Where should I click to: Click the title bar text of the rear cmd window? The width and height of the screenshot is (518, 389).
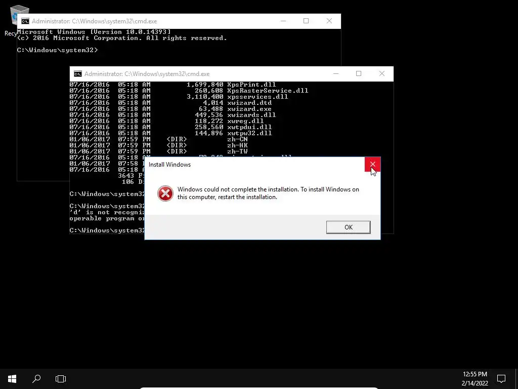(x=94, y=21)
